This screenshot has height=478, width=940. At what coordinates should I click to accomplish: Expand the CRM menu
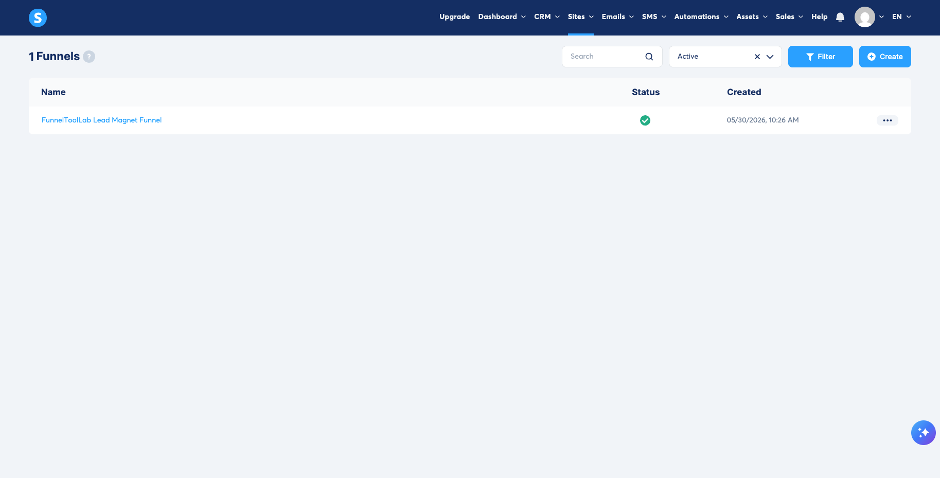coord(547,16)
